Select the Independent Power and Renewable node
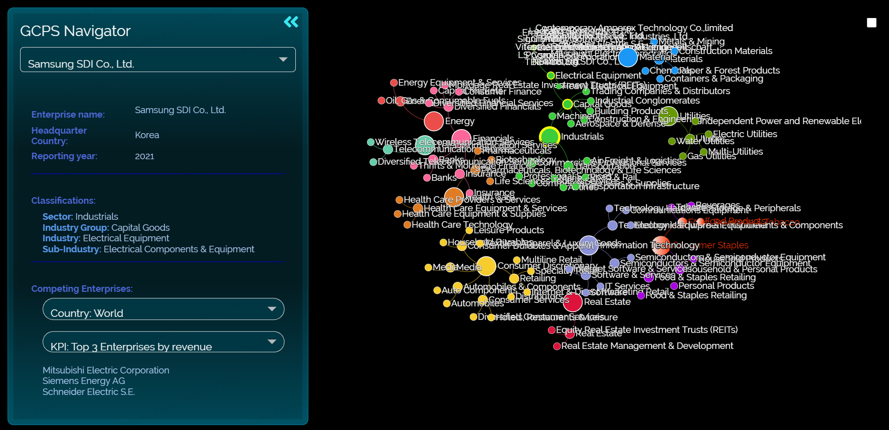The height and width of the screenshot is (430, 889). (x=695, y=121)
